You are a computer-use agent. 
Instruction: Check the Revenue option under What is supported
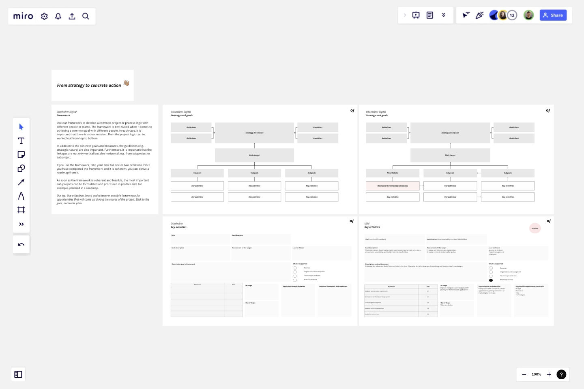point(294,267)
